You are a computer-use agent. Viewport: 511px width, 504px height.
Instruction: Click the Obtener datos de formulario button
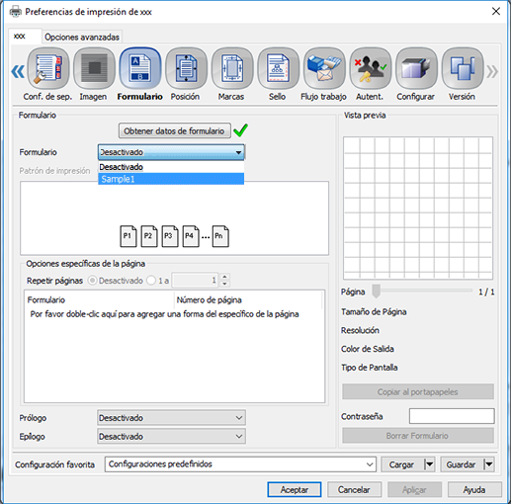coord(174,131)
